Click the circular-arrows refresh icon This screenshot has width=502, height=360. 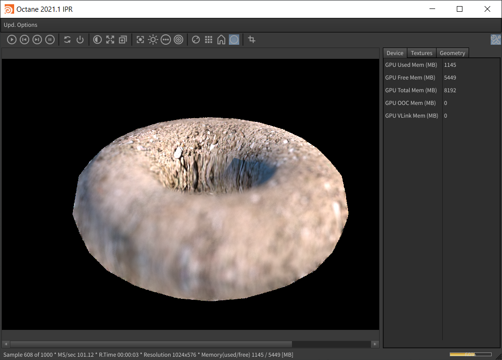point(67,40)
